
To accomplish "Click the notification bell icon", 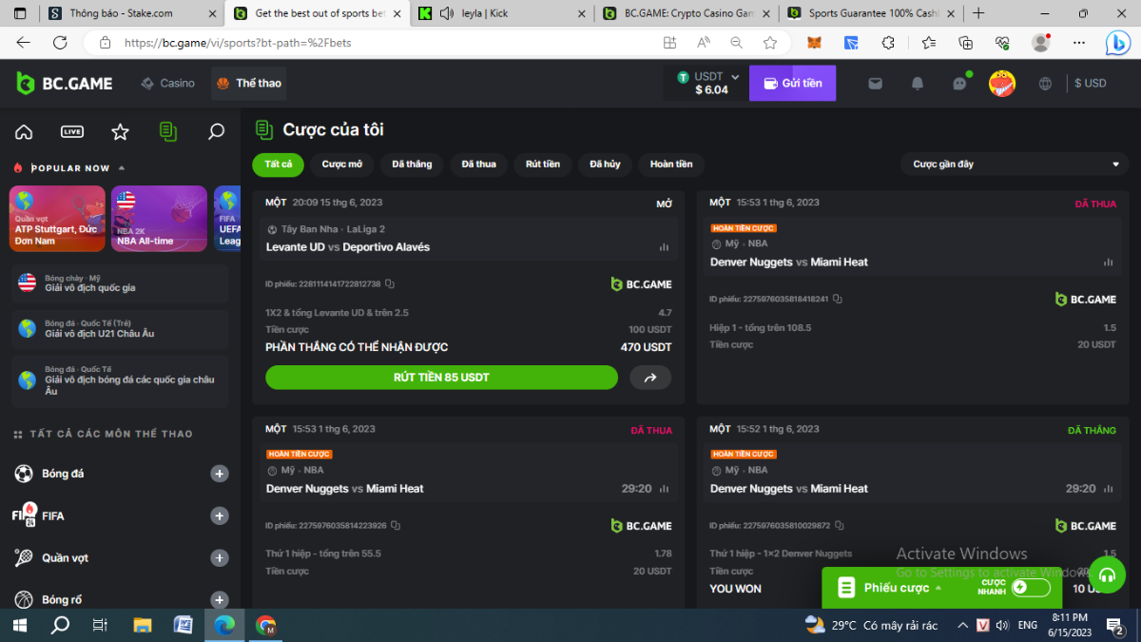I will pyautogui.click(x=918, y=84).
